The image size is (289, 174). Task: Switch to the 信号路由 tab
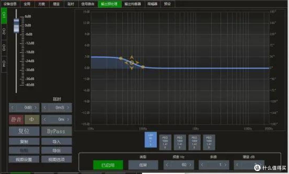coord(88,4)
